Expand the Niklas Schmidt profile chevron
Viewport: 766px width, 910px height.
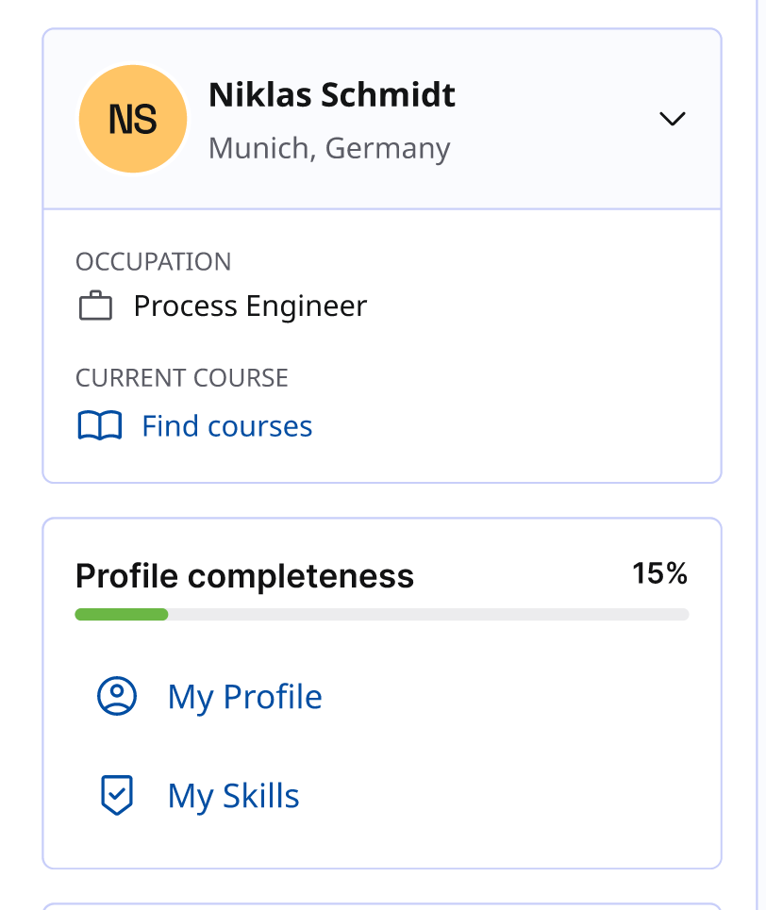pyautogui.click(x=672, y=119)
